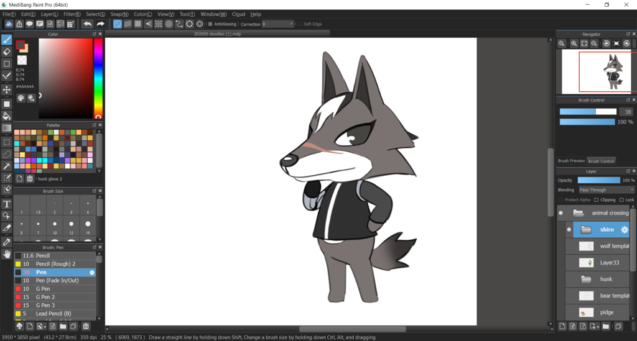Viewport: 637px width, 341px height.
Task: Turn snap off using toolbar icon
Action: tap(118, 24)
